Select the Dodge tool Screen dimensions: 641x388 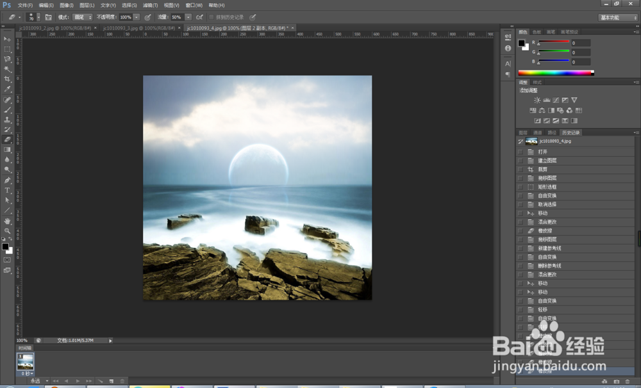point(7,170)
